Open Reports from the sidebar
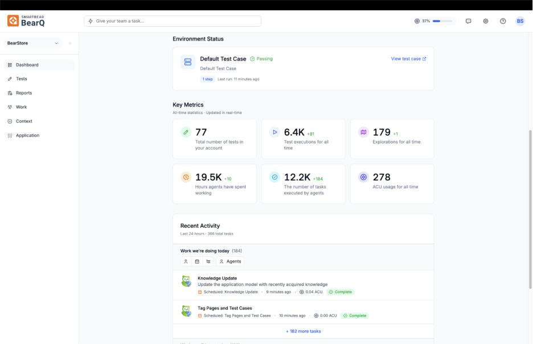Screen dimensions: 533x344 [x=24, y=93]
